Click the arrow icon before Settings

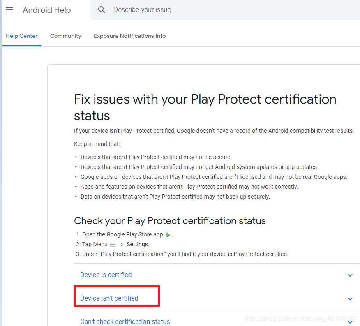coord(122,245)
